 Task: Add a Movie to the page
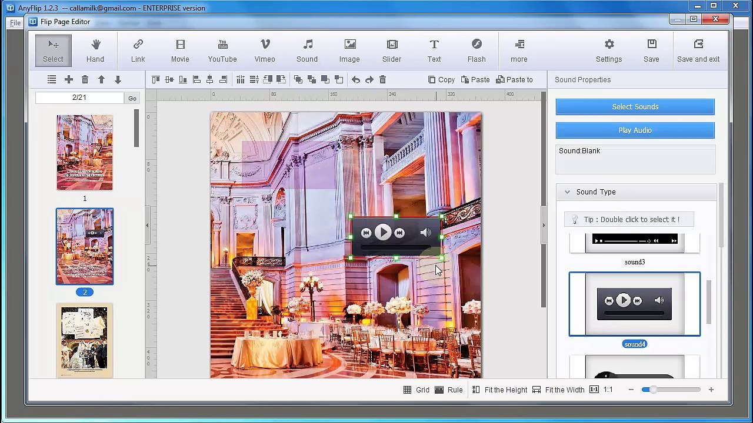[180, 51]
